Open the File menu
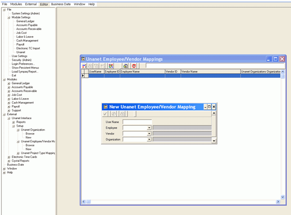Image resolution: width=291 pixels, height=215 pixels. tap(4, 4)
